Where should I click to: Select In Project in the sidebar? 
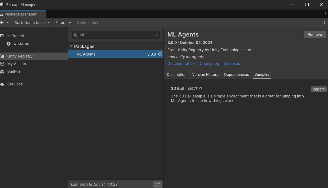tap(34, 36)
